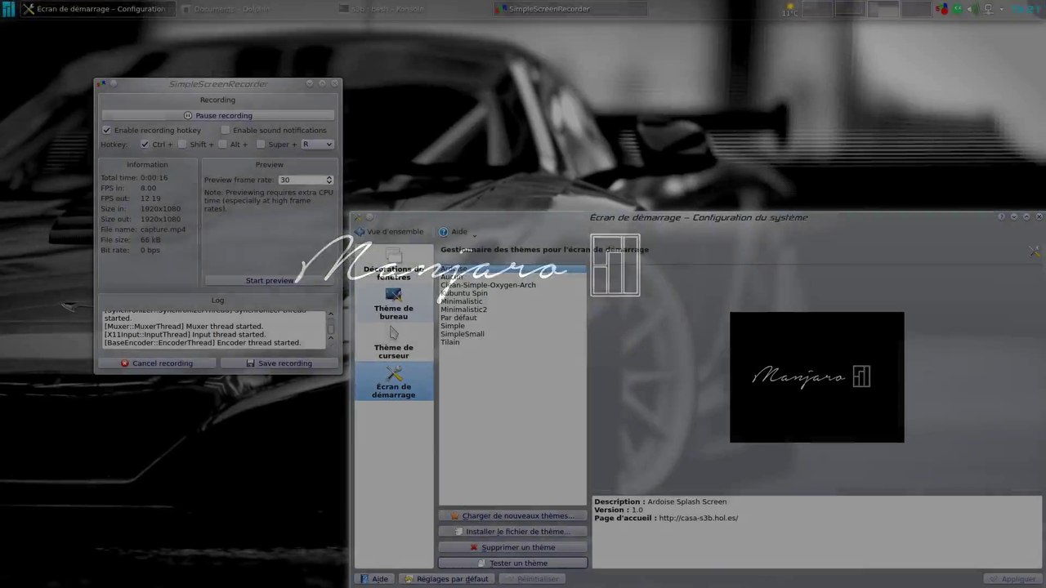Click the Preview frame rate spinbox
1046x588 pixels.
[x=306, y=180]
